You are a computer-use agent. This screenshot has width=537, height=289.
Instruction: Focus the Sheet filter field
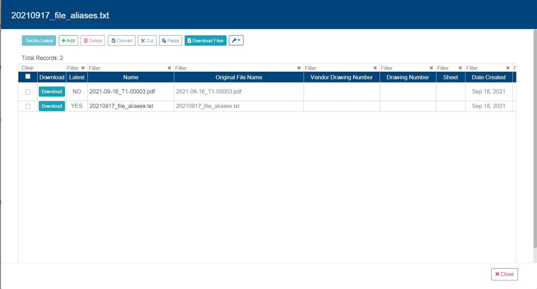click(447, 68)
